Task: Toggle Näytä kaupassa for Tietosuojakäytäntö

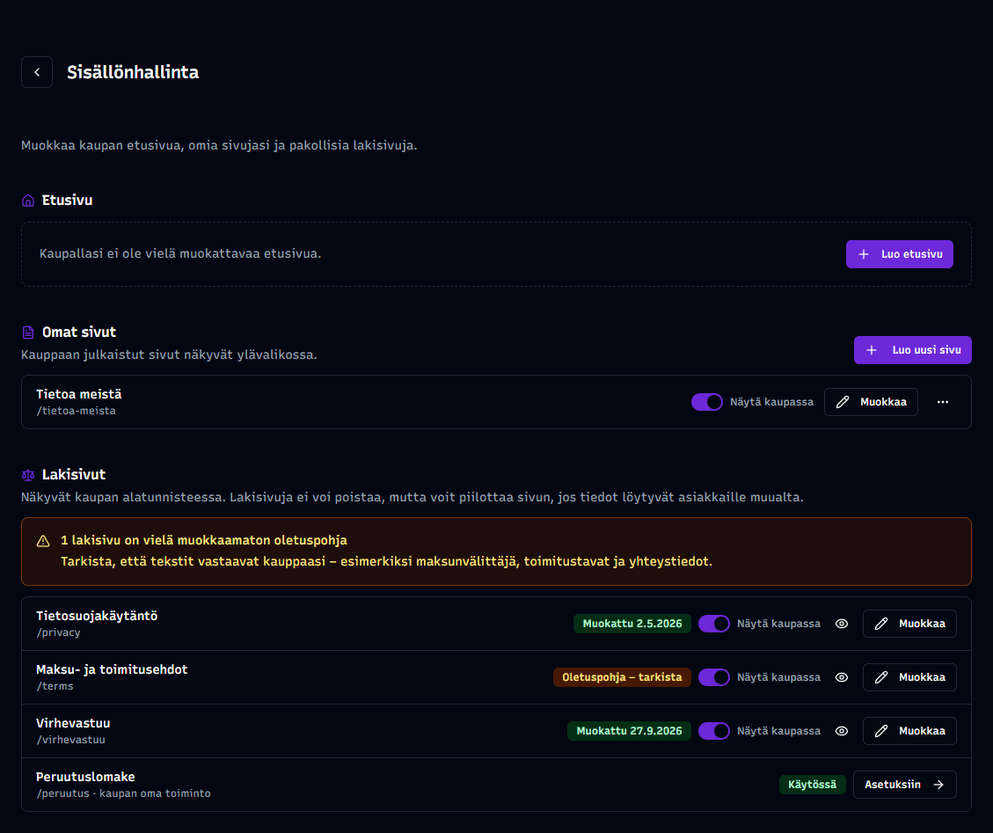Action: (713, 624)
